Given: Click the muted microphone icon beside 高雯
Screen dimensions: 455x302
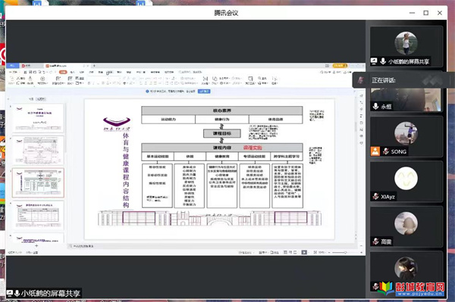Looking at the screenshot, I should pos(375,241).
